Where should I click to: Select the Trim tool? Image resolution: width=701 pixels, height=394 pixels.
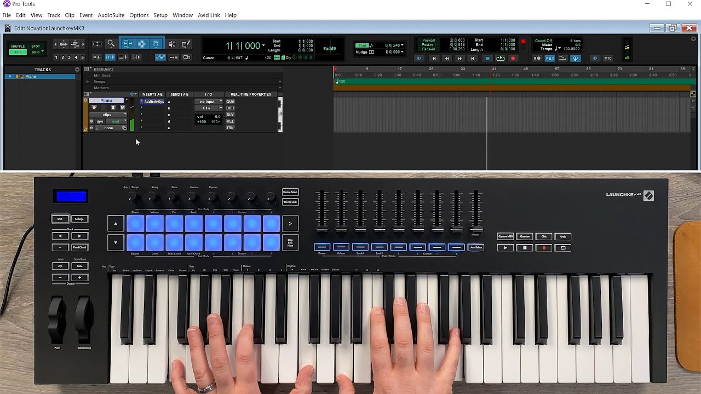128,43
